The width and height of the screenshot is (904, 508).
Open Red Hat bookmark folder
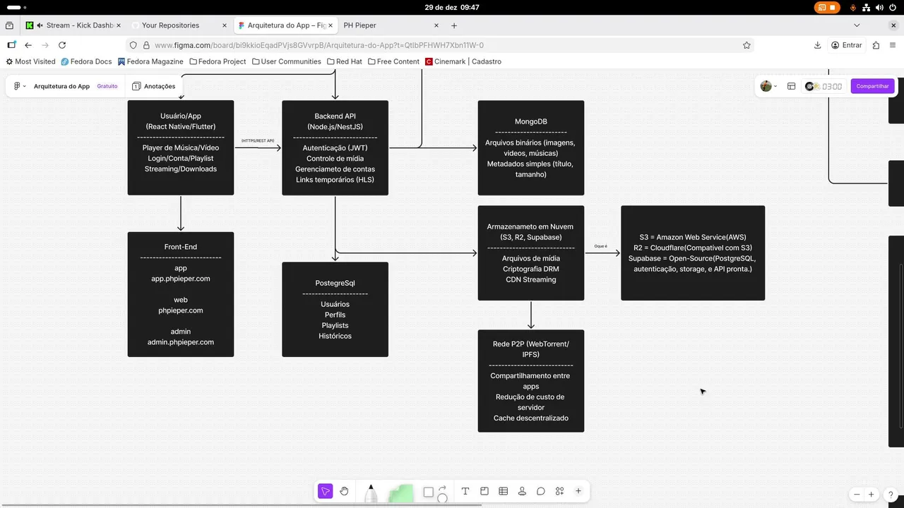344,61
